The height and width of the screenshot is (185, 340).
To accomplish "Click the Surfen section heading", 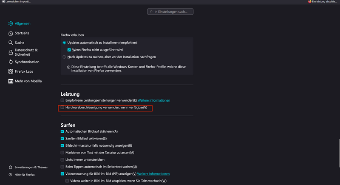I will click(x=68, y=125).
